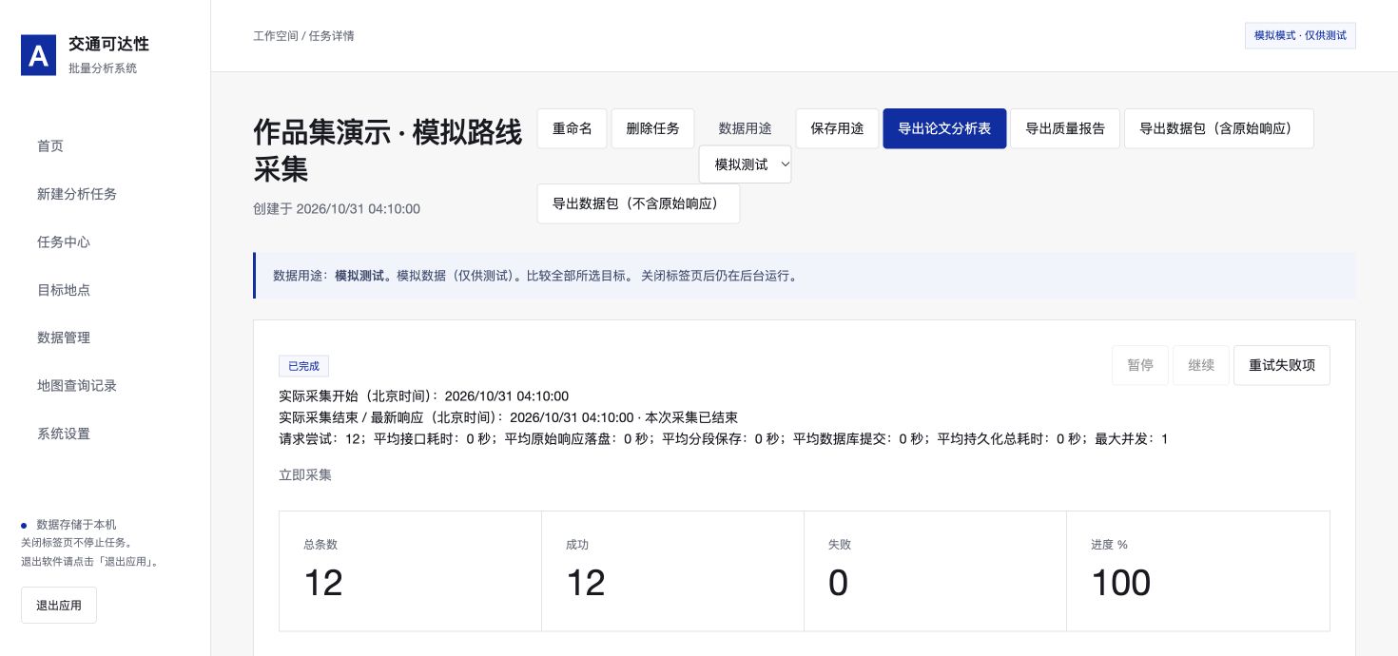Click the 总条数 stat card
1398x656 pixels.
(x=410, y=570)
